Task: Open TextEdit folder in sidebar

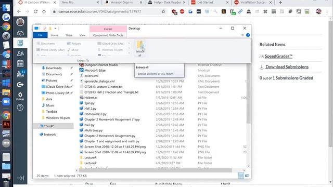Action: click(52, 112)
